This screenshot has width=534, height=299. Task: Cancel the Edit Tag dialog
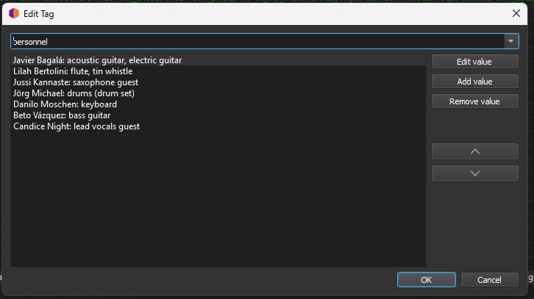click(489, 280)
